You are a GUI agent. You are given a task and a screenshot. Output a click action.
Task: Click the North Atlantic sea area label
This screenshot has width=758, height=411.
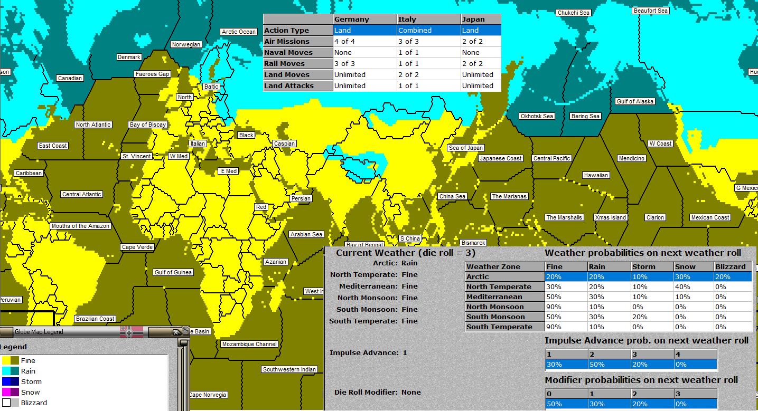coord(93,125)
